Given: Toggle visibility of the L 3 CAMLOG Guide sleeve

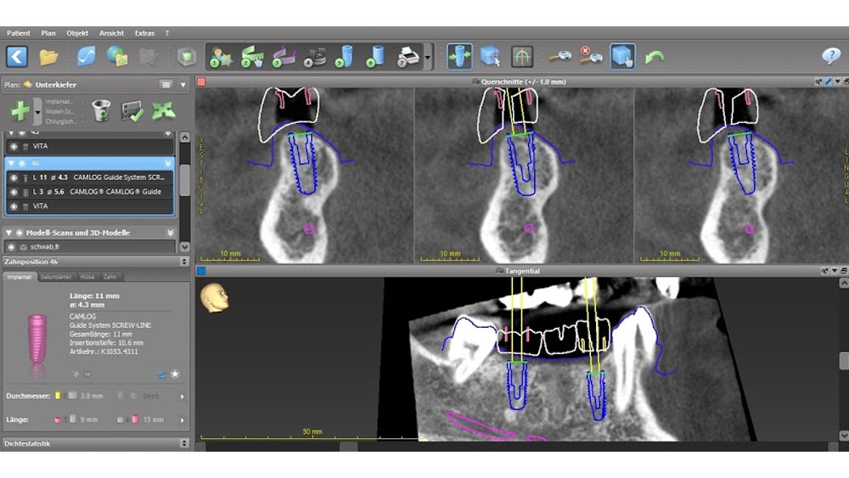Looking at the screenshot, I should tap(13, 192).
